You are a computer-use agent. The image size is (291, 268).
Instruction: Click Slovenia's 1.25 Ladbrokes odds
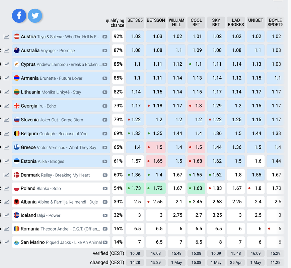[x=236, y=120]
